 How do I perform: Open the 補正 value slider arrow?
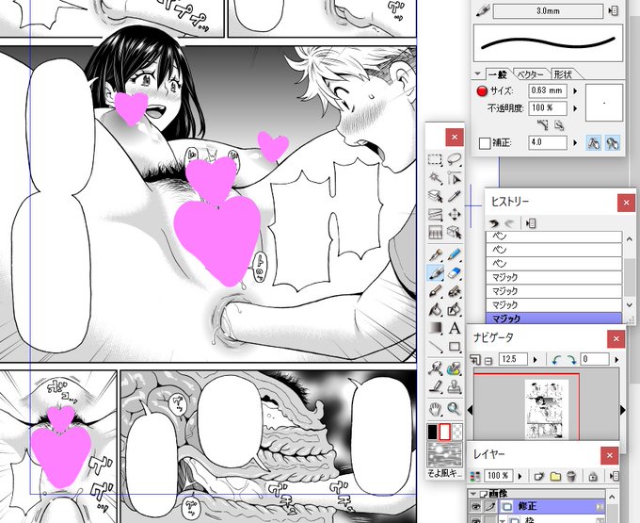pyautogui.click(x=575, y=142)
